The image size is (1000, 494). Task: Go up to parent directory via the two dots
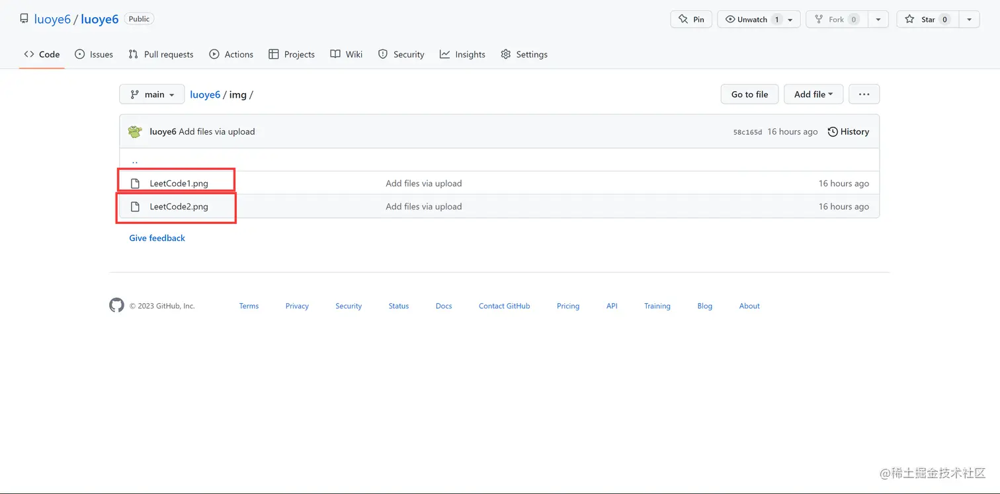(x=135, y=161)
